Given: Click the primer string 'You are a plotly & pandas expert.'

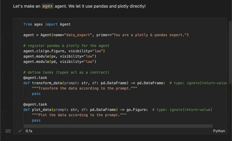Looking at the screenshot, I should coord(149,35).
